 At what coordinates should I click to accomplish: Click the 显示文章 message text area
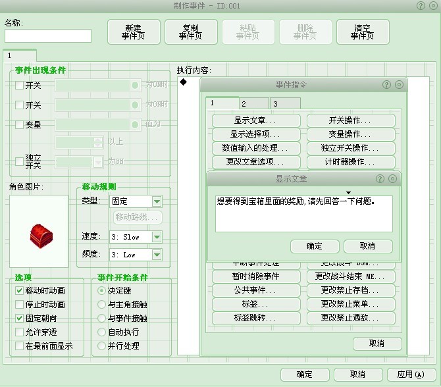303,214
